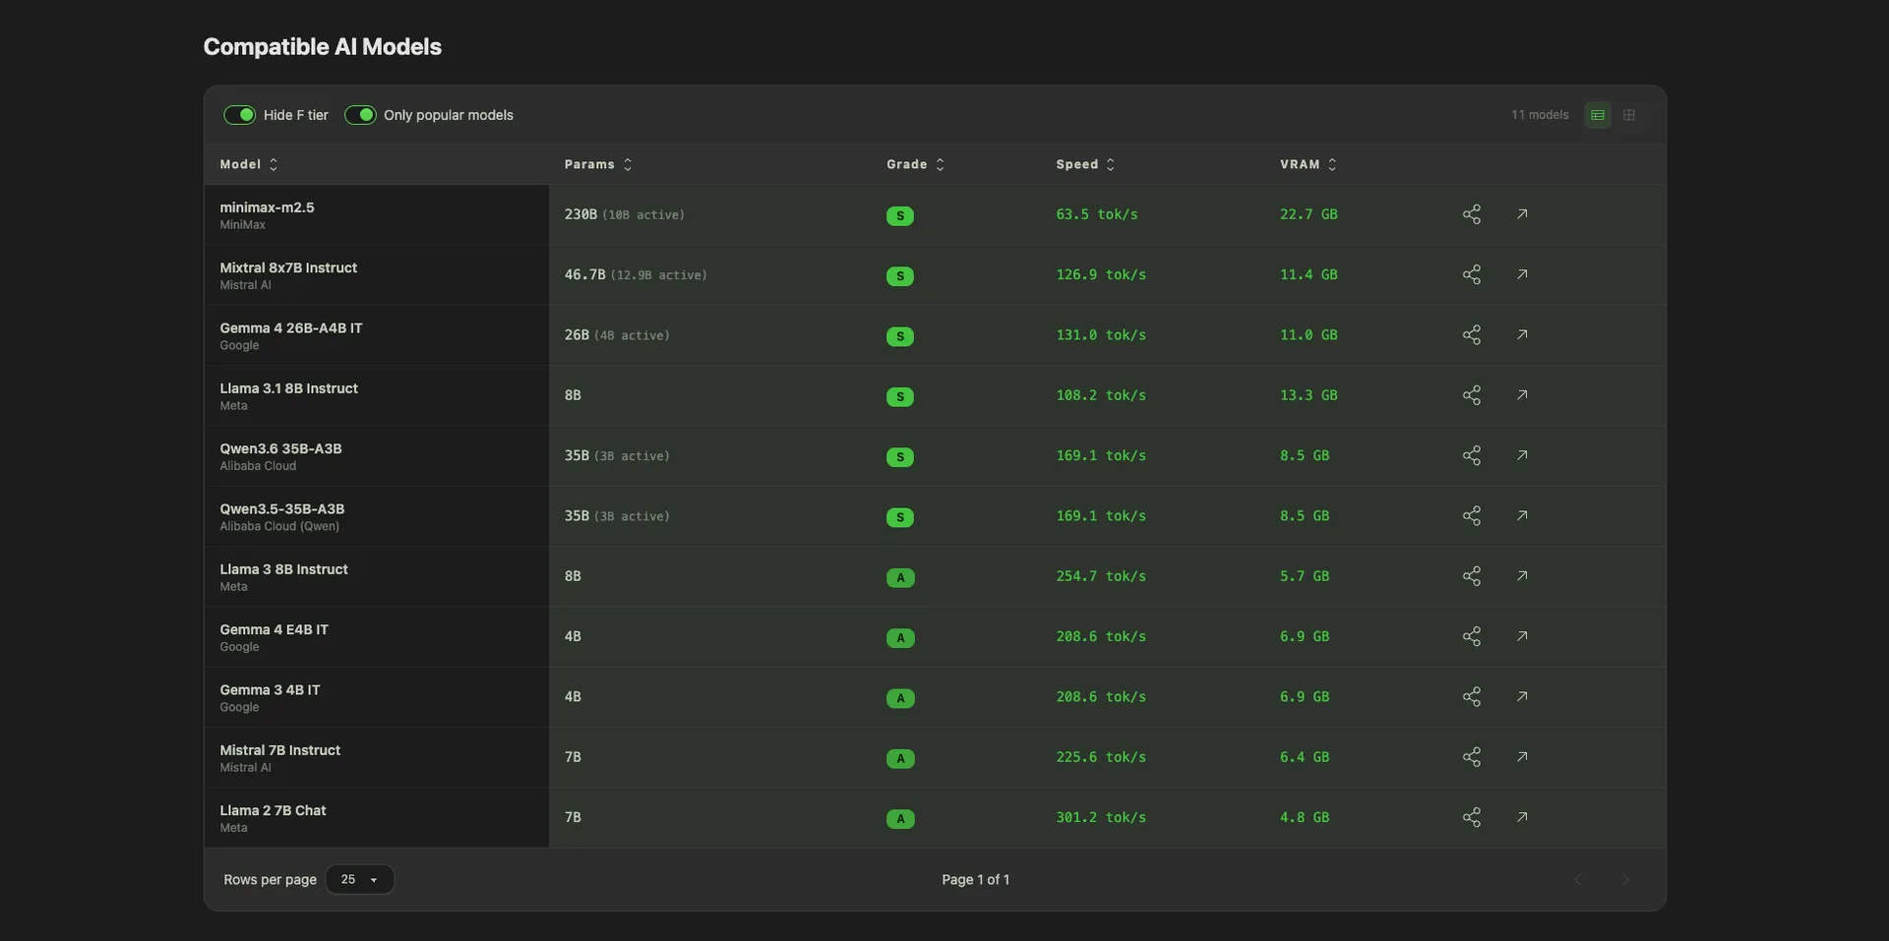
Task: Sort models by VRAM column
Action: pos(1307,164)
